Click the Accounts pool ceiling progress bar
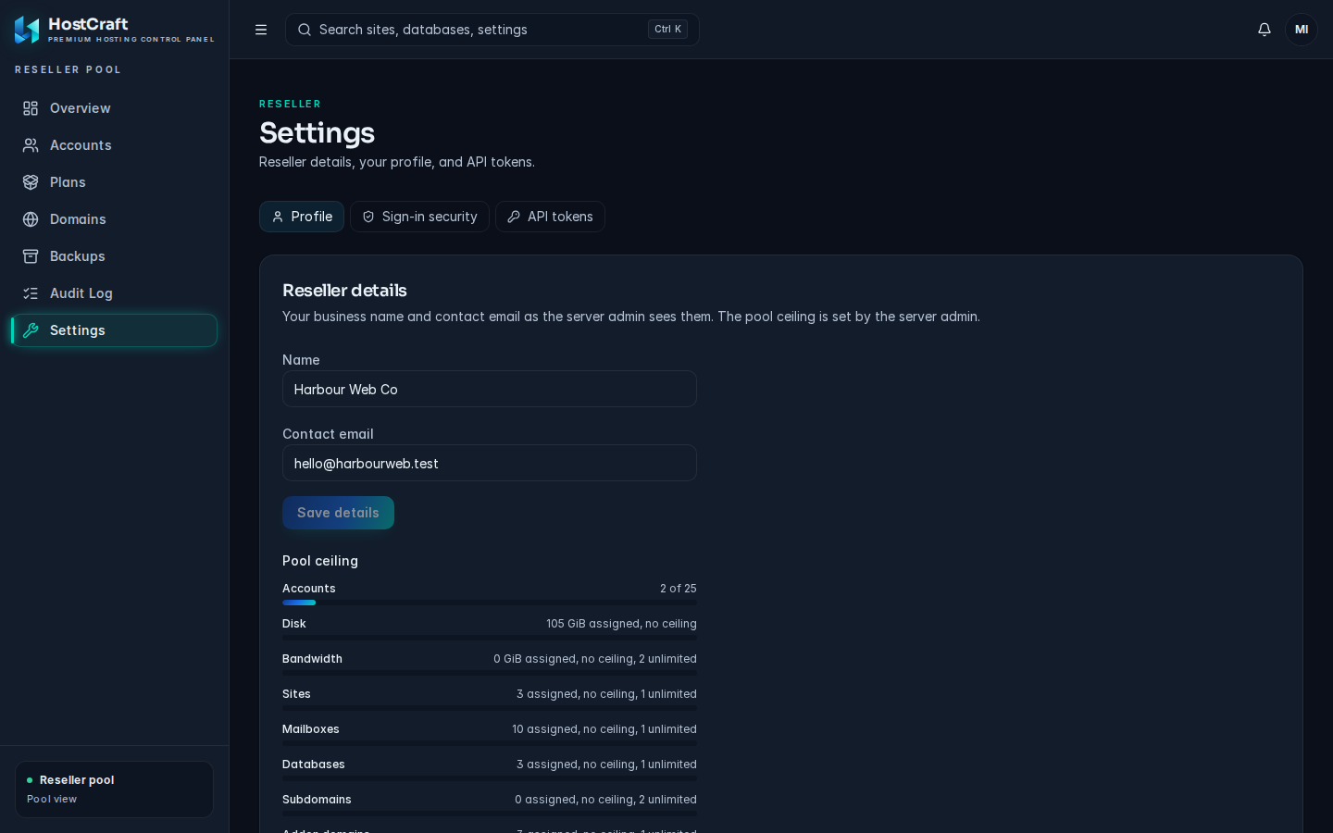 click(x=490, y=603)
